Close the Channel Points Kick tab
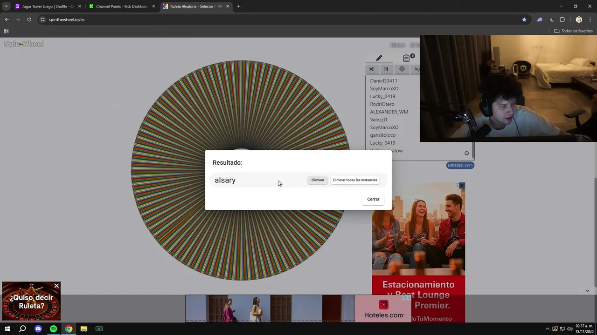Screen dimensions: 597x335 pos(153,7)
